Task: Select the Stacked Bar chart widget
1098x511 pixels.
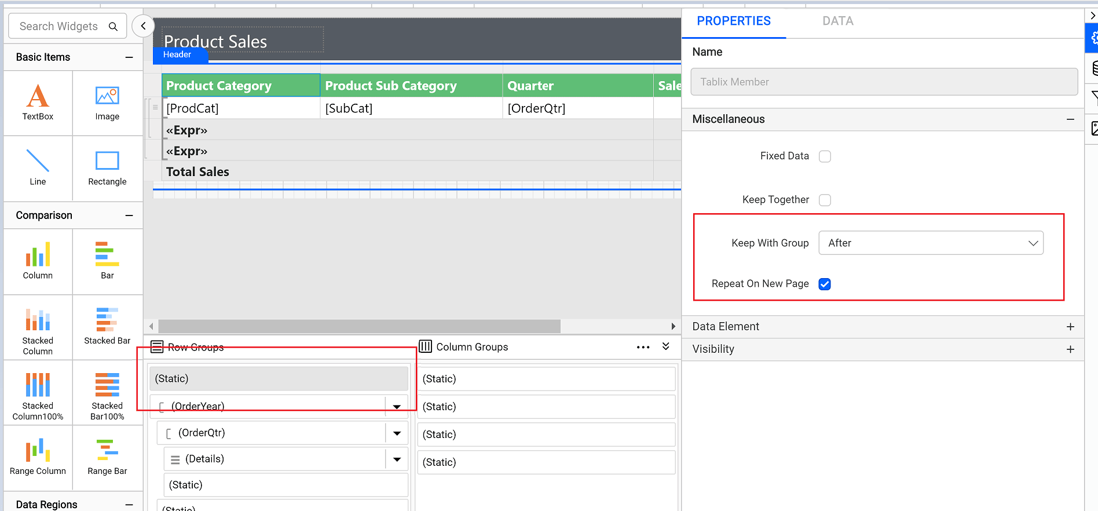Action: point(107,326)
